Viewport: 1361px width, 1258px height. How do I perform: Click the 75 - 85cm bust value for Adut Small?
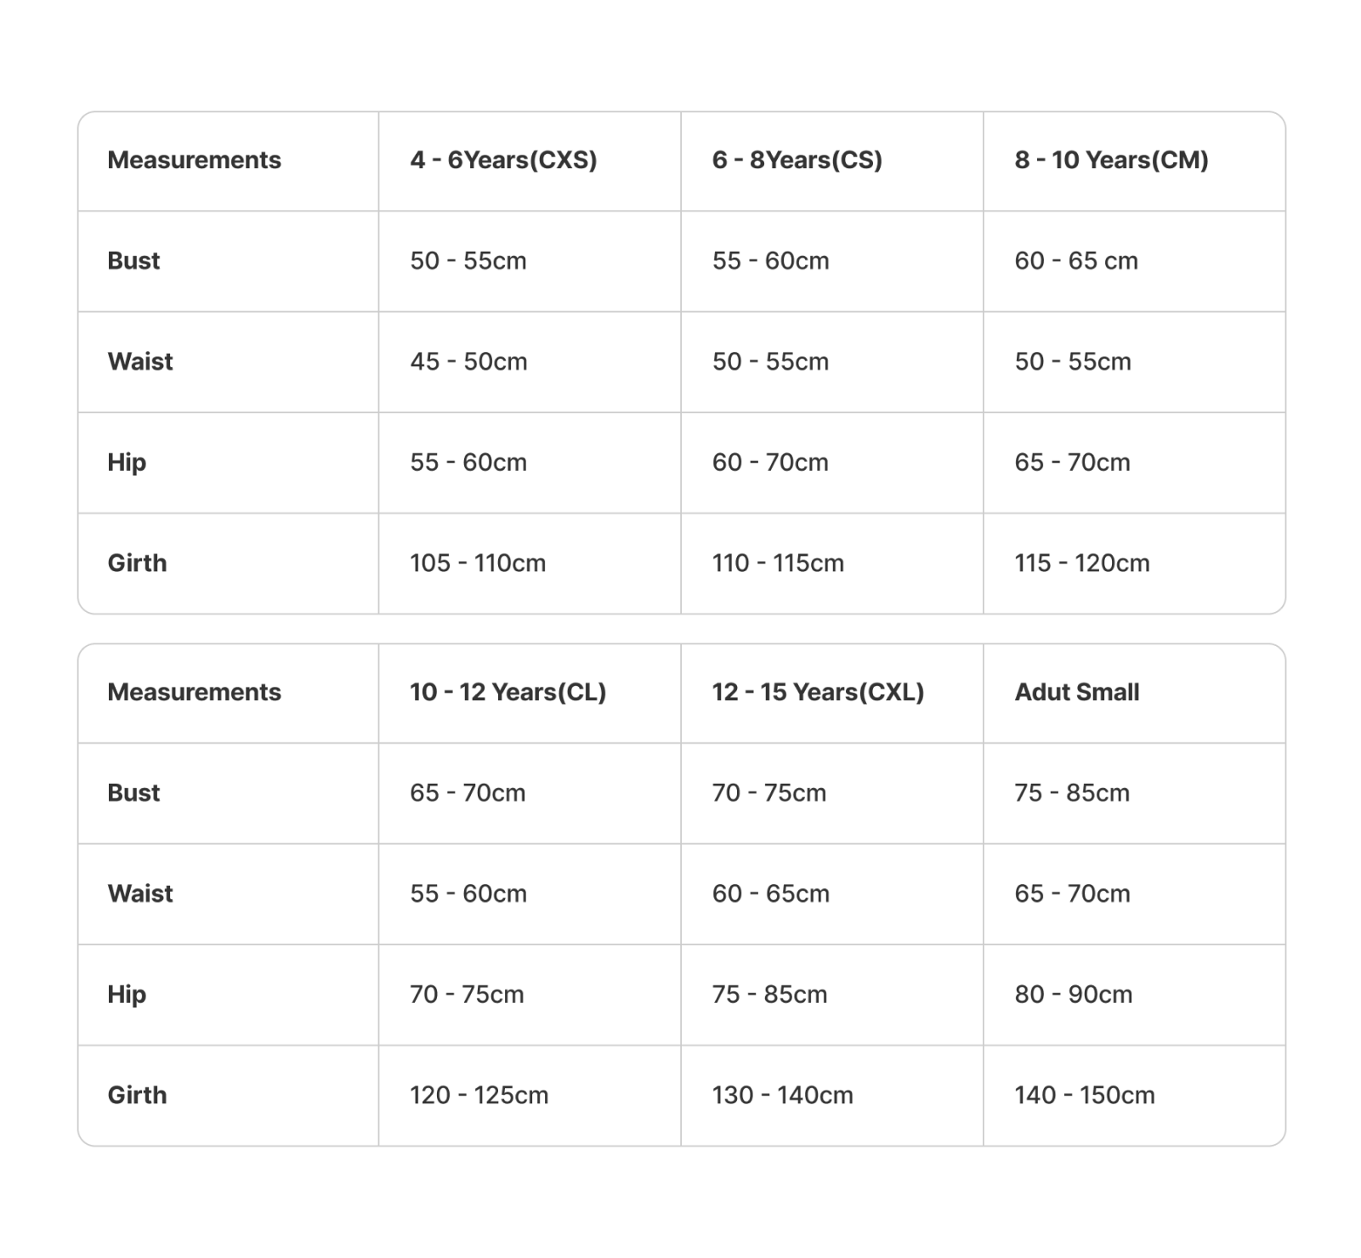[1072, 793]
